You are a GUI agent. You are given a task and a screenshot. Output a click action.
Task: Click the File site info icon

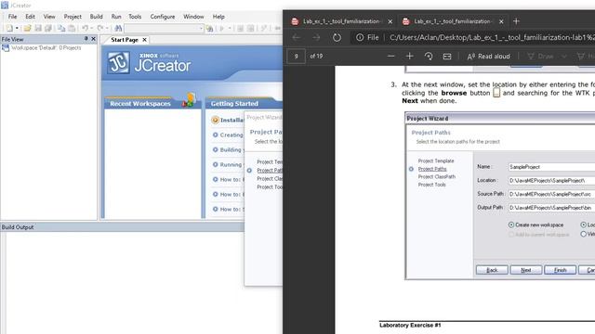[360, 37]
